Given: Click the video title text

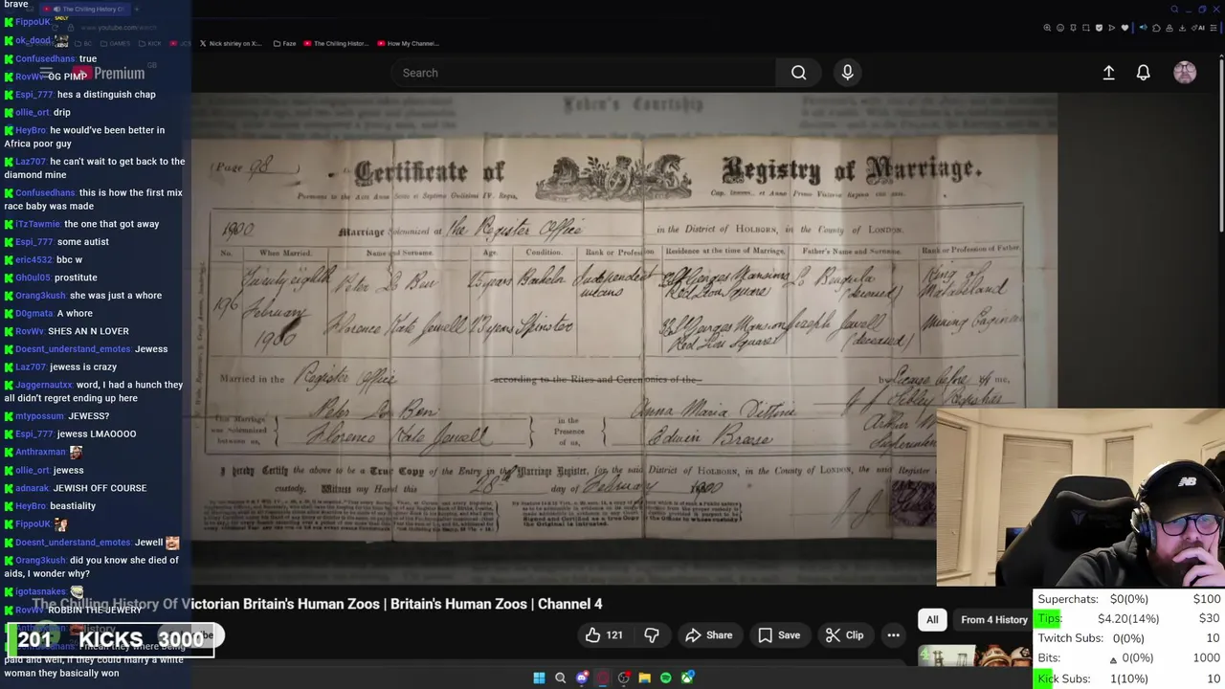Looking at the screenshot, I should coord(317,604).
